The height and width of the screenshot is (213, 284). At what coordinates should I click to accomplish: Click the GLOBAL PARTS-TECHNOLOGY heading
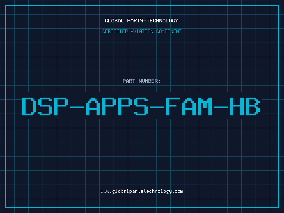point(142,21)
